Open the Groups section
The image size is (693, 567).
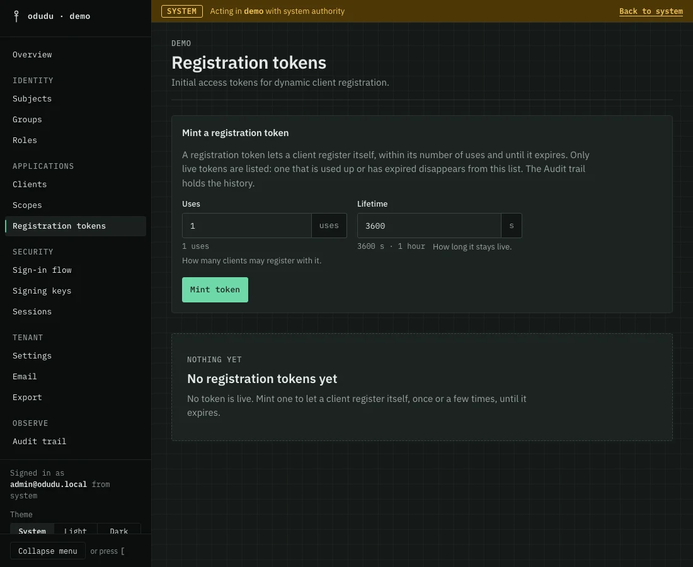tap(76, 120)
